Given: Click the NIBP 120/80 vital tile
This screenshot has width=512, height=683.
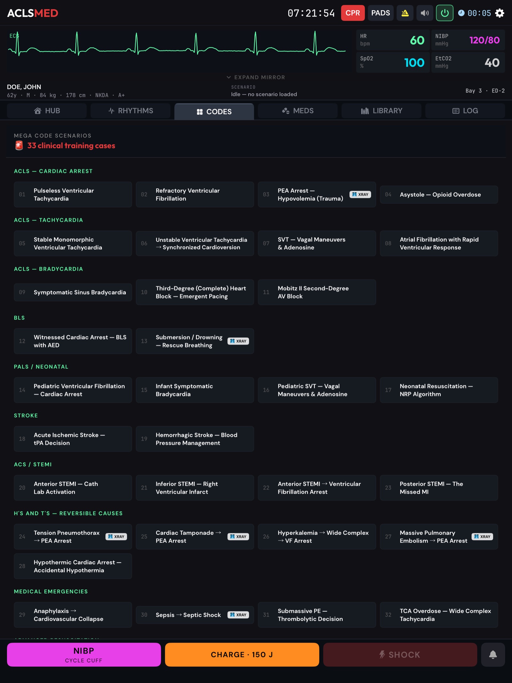Looking at the screenshot, I should click(x=468, y=40).
